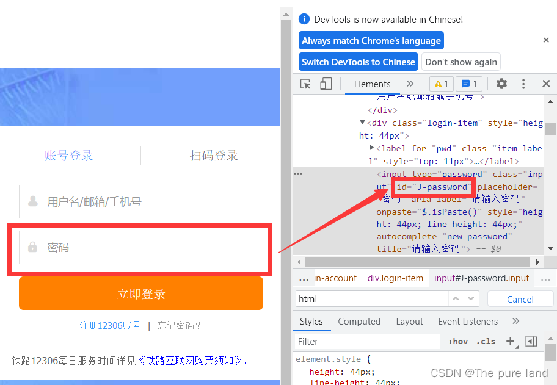Toggle .cls class editor
Image resolution: width=557 pixels, height=385 pixels.
click(486, 341)
